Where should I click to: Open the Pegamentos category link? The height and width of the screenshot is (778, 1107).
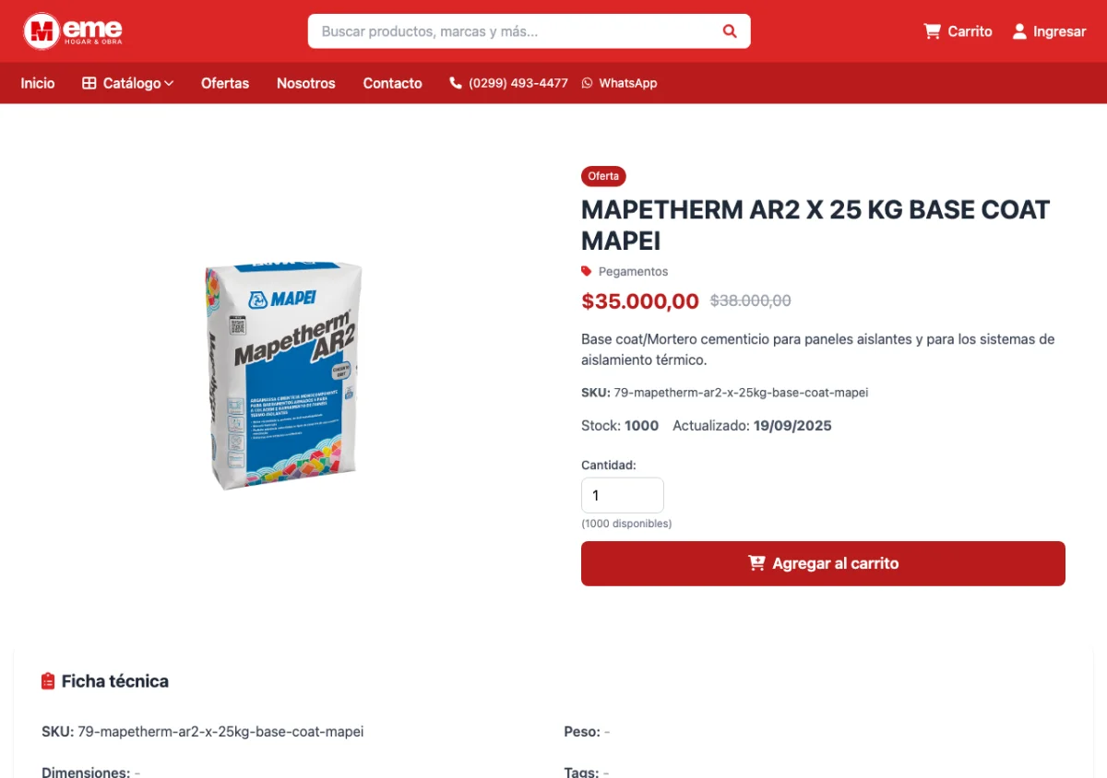point(633,271)
